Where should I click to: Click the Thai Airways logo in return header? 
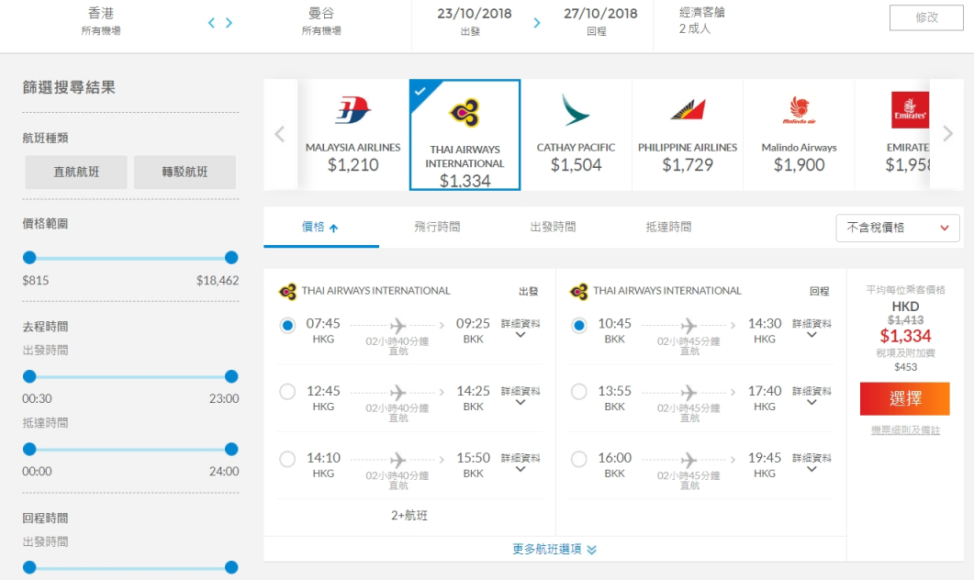click(579, 291)
